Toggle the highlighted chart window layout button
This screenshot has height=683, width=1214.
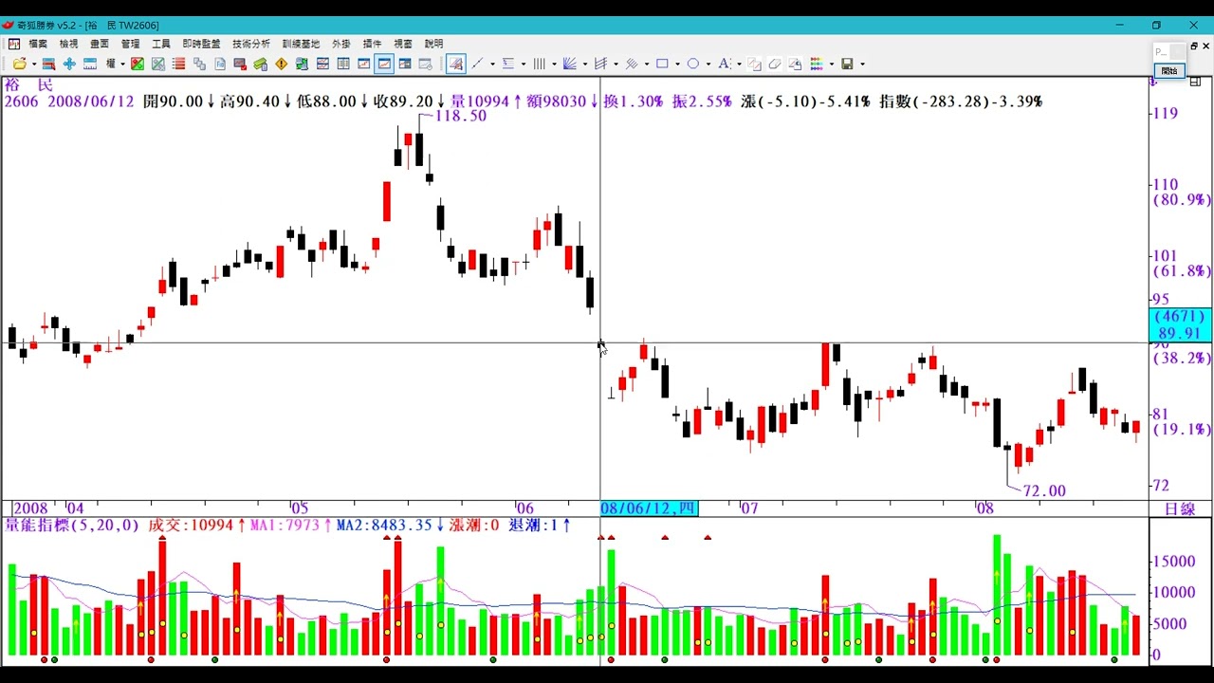tap(383, 64)
